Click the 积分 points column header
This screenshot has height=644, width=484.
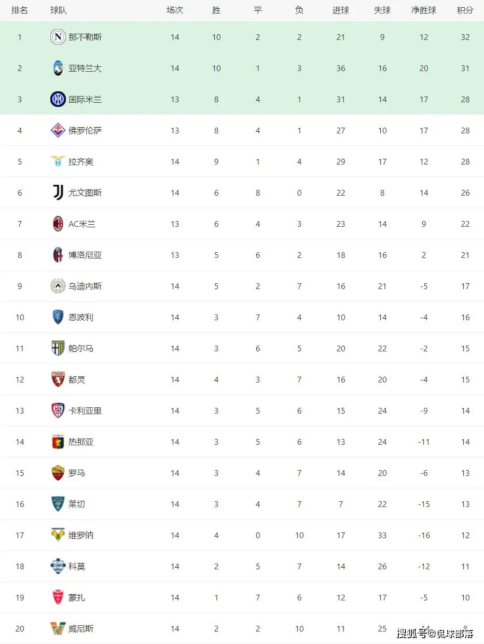(465, 10)
